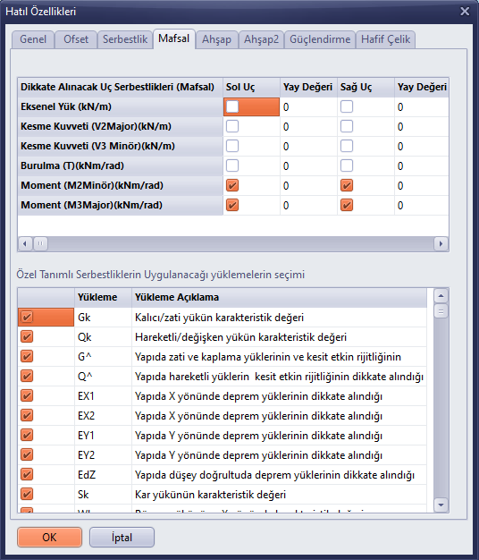Edit Sol Uç Yay Değeri for Kesme Kuvveti V2Major
Screen dimensions: 479x560
pos(308,127)
